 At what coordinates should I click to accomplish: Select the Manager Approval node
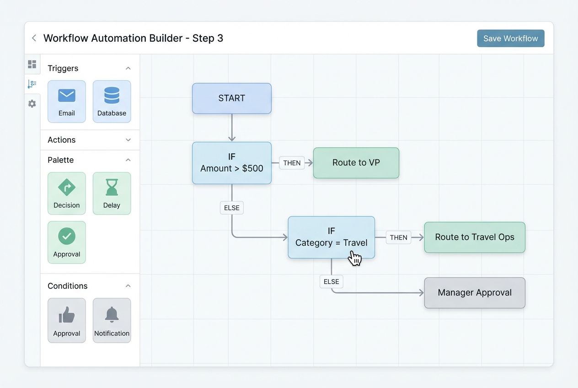click(x=474, y=293)
